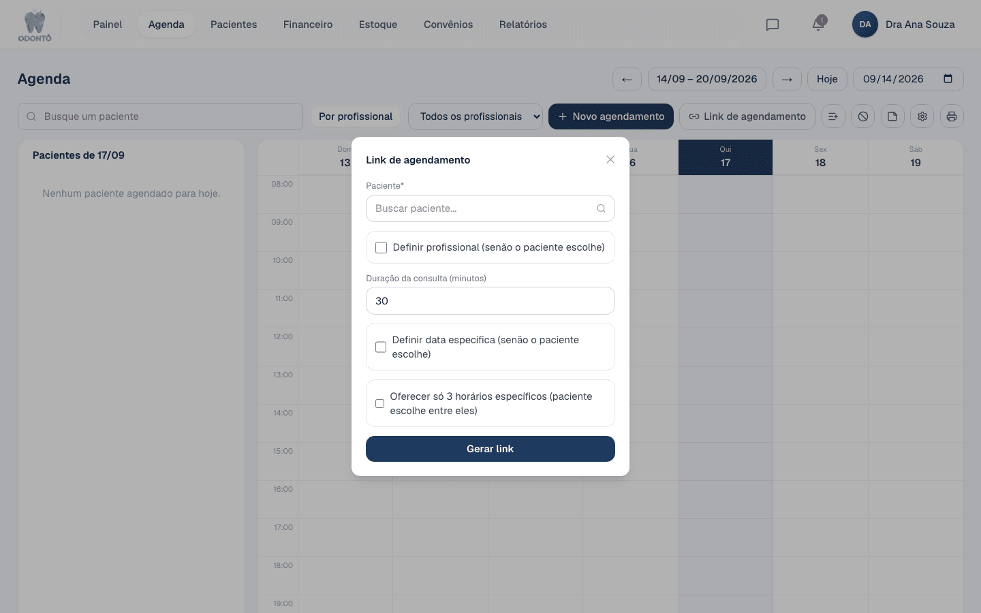Open the date picker calendar icon
The width and height of the screenshot is (981, 613).
pyautogui.click(x=948, y=78)
